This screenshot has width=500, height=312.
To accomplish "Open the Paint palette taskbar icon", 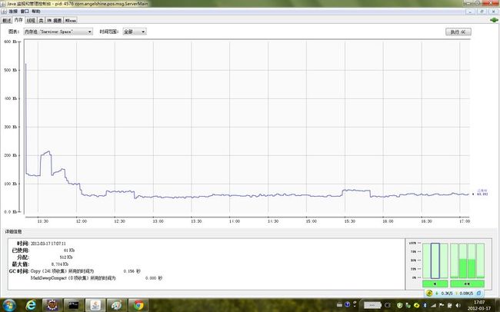I will pyautogui.click(x=116, y=305).
